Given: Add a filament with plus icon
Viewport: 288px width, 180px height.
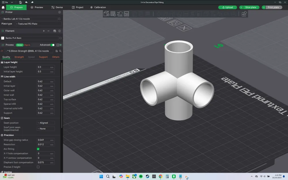Looking at the screenshot, I should pyautogui.click(x=44, y=31).
